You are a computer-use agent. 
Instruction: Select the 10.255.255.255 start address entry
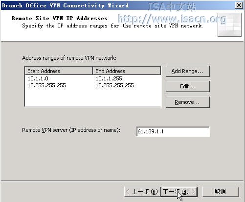[x=46, y=85]
